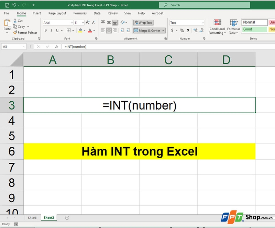Viewport: 275px width, 228px height.
Task: Switch to the Sheet1 worksheet tab
Action: 33,218
